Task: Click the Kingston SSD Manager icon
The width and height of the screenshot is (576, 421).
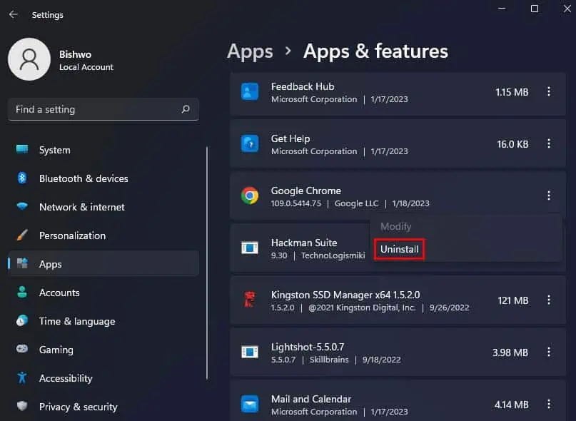Action: coord(250,300)
